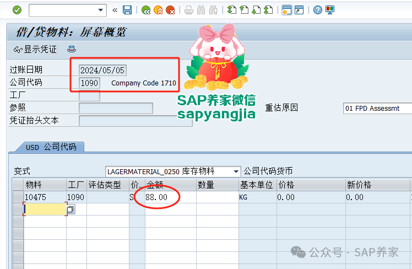Select all rows via table corner button

click(18, 185)
